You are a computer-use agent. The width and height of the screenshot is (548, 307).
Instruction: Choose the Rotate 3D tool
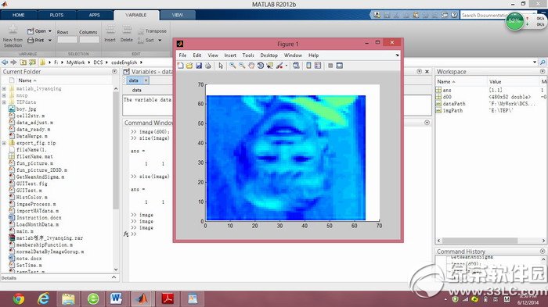(x=261, y=66)
